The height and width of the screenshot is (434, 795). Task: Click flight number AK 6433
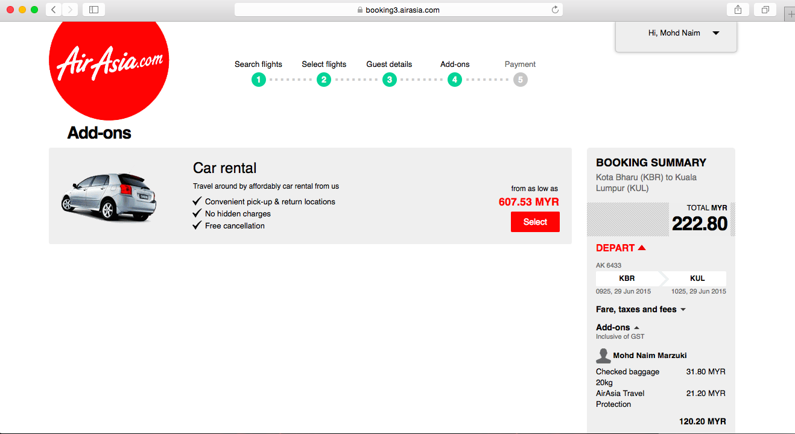pos(609,265)
